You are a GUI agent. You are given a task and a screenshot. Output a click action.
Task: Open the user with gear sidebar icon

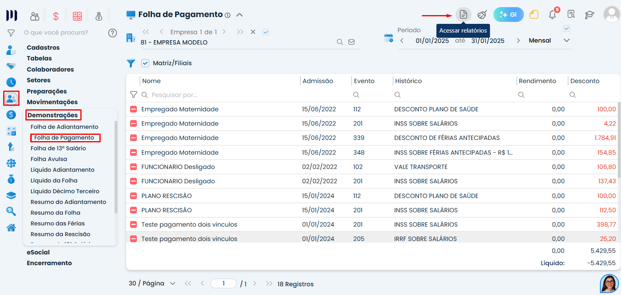(11, 50)
